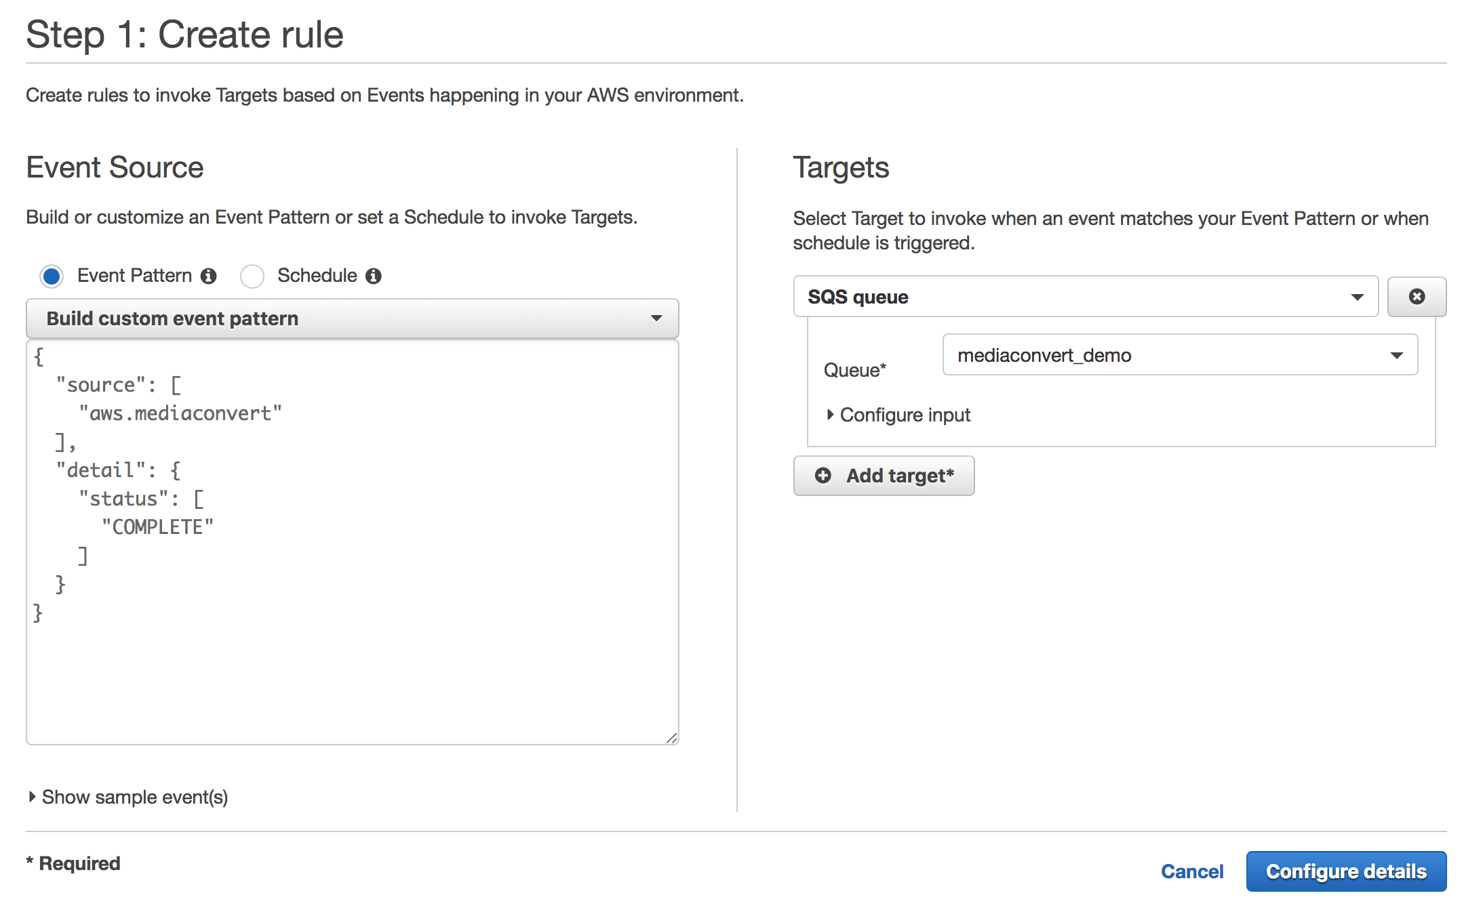Expand Show sample event(s)
The height and width of the screenshot is (908, 1462).
coord(128,797)
